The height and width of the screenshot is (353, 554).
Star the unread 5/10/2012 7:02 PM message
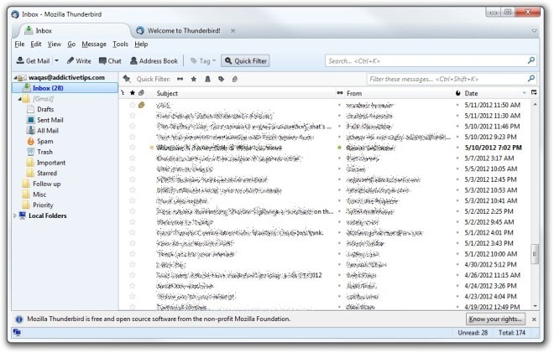pos(133,148)
